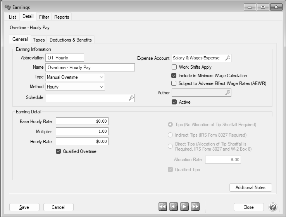The image size is (286, 217).
Task: Enable the Work Shifts Apply checkbox
Action: tap(174, 67)
